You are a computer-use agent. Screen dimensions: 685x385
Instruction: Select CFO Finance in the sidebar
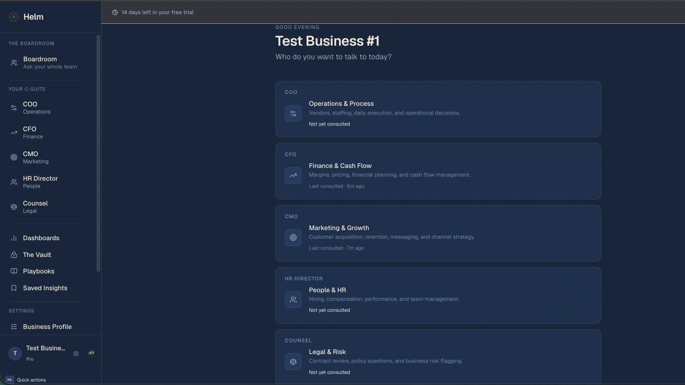(x=47, y=133)
